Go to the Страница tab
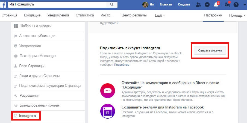Screen dimensions: 247x123 (x=9, y=15)
